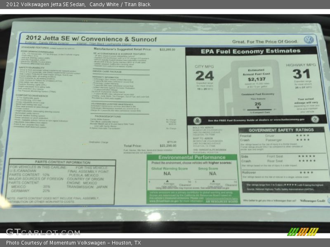Click the MEXICO 35% parts content row
This screenshot has width=330, height=247.
(x=31, y=186)
